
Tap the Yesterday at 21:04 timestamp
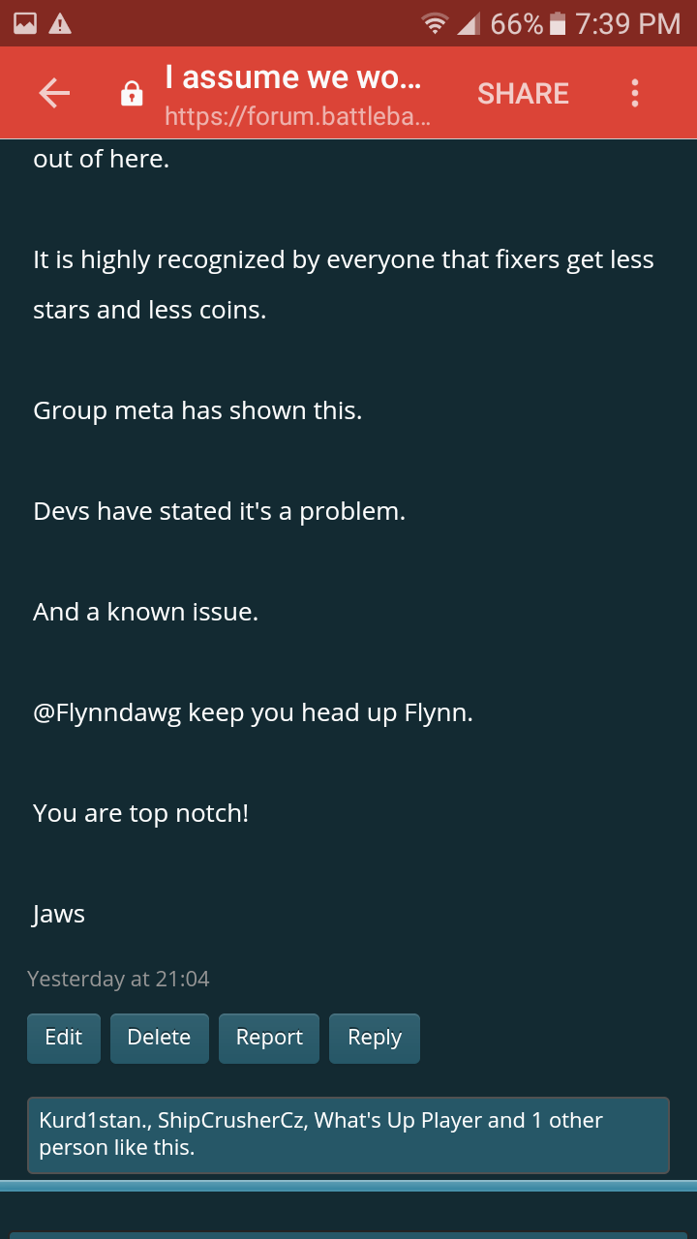[x=118, y=979]
